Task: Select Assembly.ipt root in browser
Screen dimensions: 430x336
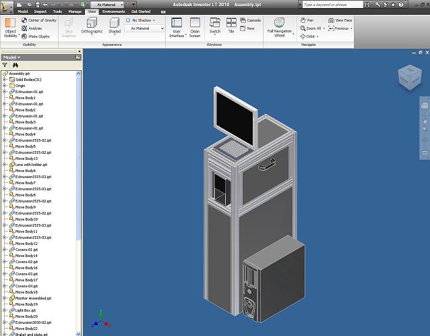Action: pyautogui.click(x=19, y=74)
